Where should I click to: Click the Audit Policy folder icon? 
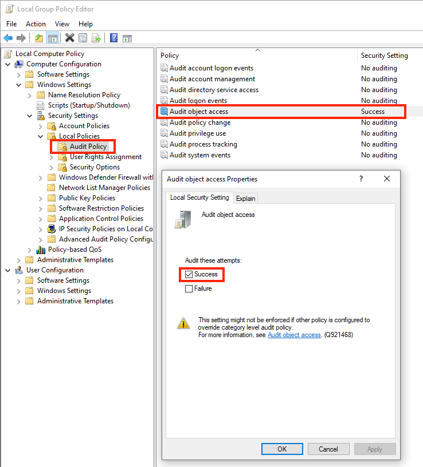tap(62, 147)
